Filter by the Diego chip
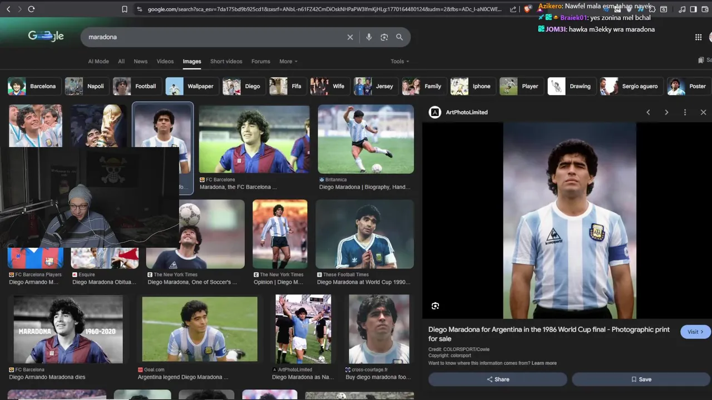The image size is (712, 400). (243, 86)
